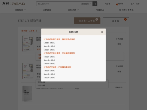Click 刪除 for the second book
This screenshot has width=147, height=110.
pos(119,71)
